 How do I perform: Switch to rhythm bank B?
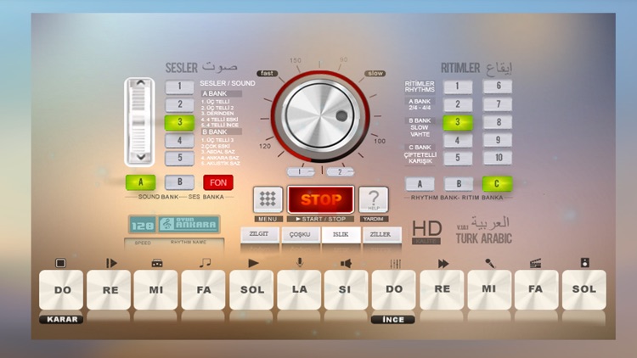pyautogui.click(x=459, y=184)
